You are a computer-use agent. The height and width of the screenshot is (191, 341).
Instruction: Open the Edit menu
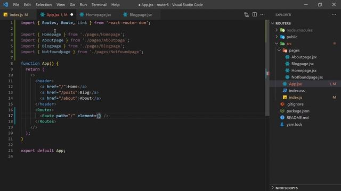click(27, 5)
